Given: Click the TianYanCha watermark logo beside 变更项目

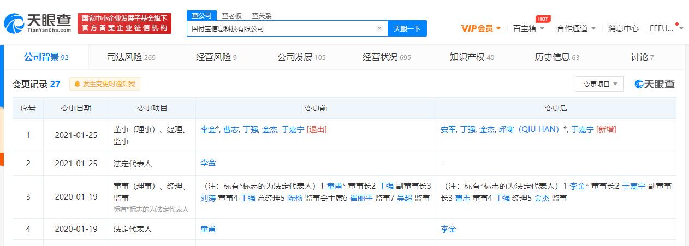Looking at the screenshot, I should tap(655, 84).
